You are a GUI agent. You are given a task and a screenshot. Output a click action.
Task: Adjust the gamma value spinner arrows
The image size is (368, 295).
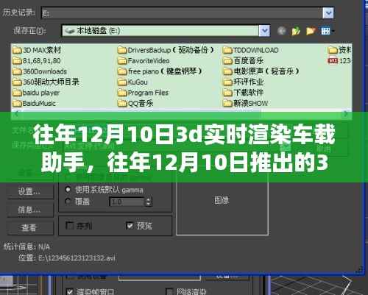click(148, 202)
